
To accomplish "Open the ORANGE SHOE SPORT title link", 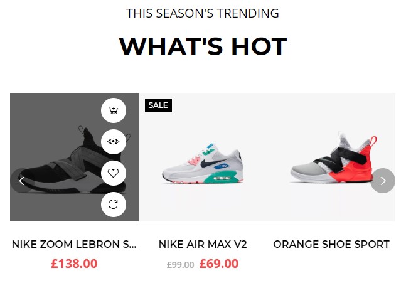I will point(331,244).
